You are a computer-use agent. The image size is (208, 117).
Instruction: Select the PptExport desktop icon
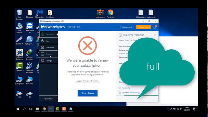pyautogui.click(x=30, y=40)
